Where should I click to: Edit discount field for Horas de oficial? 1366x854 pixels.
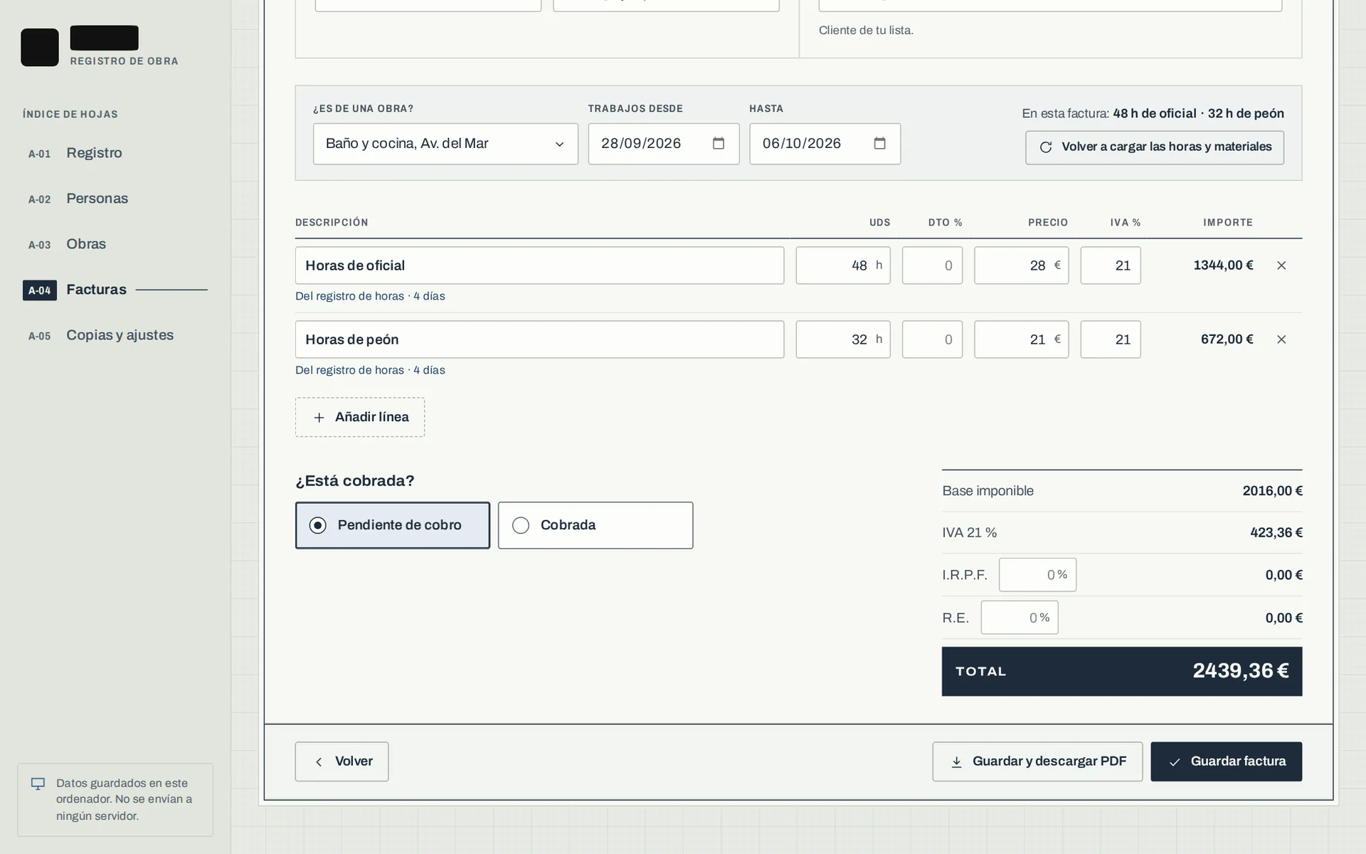(932, 265)
